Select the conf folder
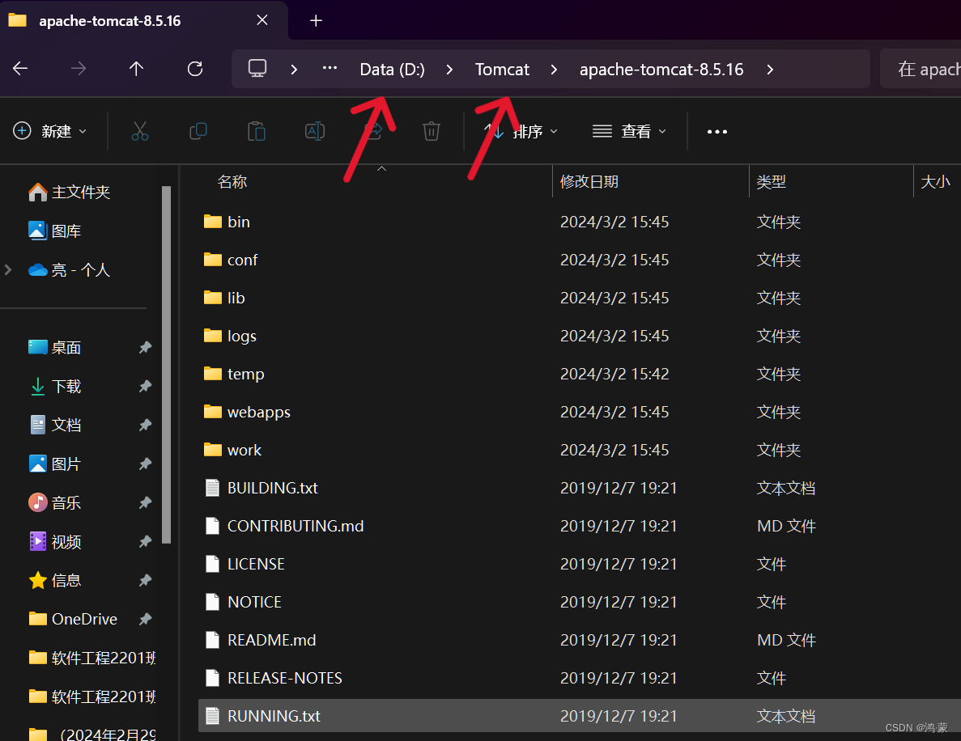This screenshot has width=961, height=741. [x=231, y=260]
